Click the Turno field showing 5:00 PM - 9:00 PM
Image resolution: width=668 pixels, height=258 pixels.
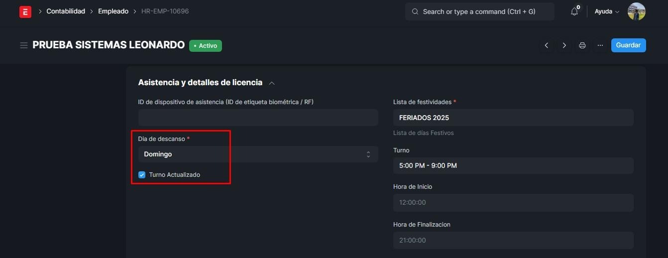coord(513,165)
